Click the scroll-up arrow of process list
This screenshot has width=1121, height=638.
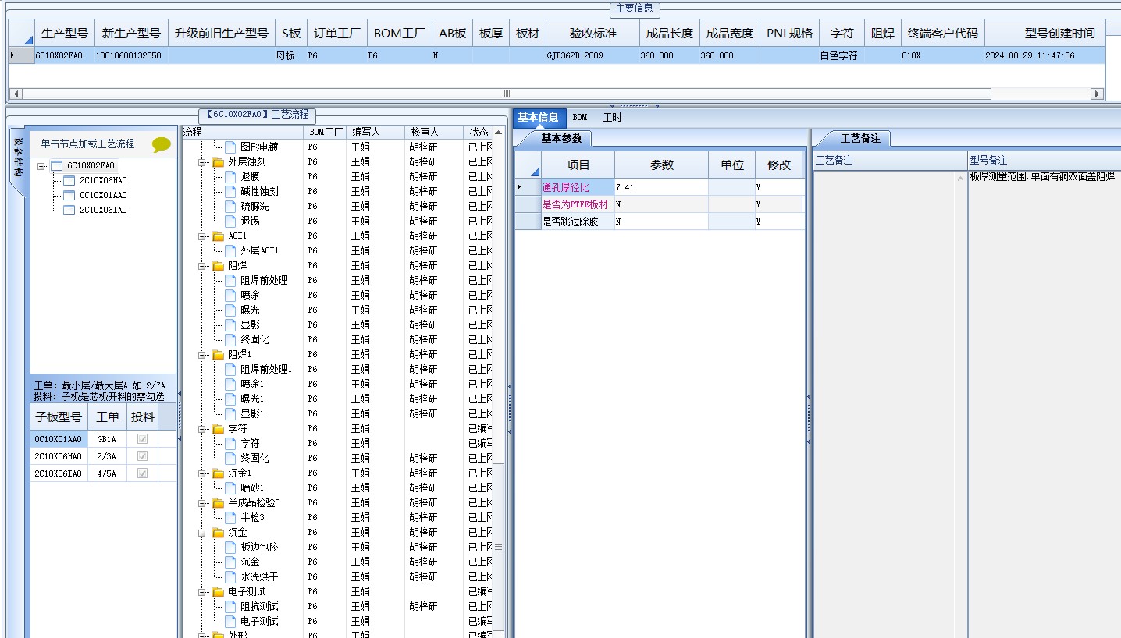[x=498, y=132]
